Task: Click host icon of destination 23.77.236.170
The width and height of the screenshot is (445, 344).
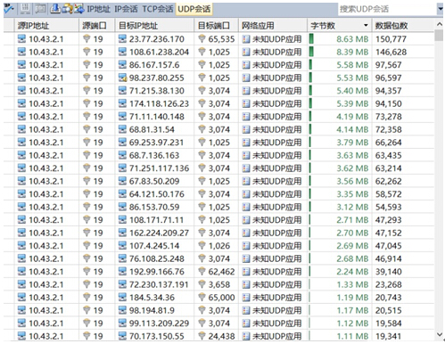Action: point(122,38)
